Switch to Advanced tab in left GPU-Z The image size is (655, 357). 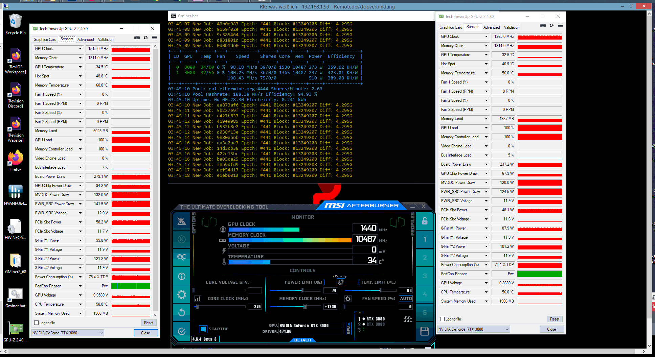click(86, 40)
